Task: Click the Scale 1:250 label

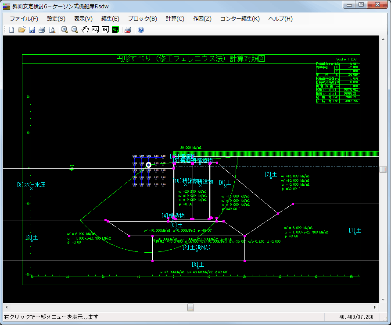Action: (346, 59)
